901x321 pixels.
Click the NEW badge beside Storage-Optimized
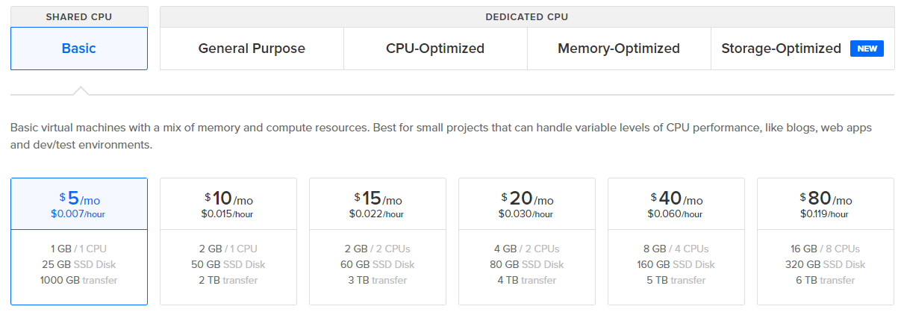(867, 49)
